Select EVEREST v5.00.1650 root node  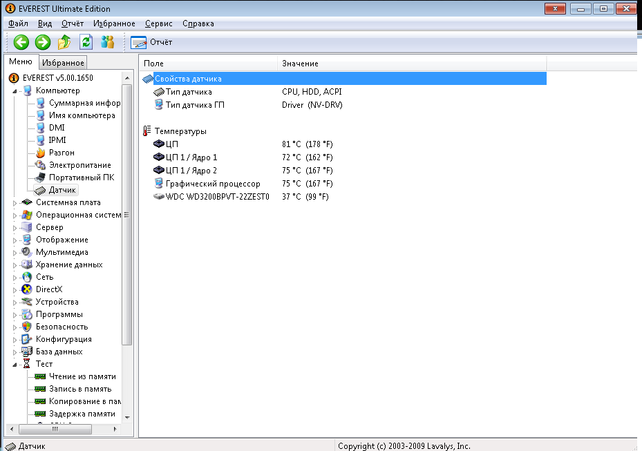point(58,78)
